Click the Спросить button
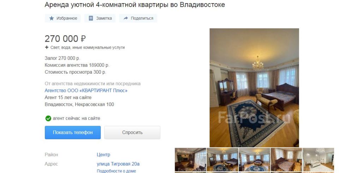The width and height of the screenshot is (339, 173). (132, 132)
